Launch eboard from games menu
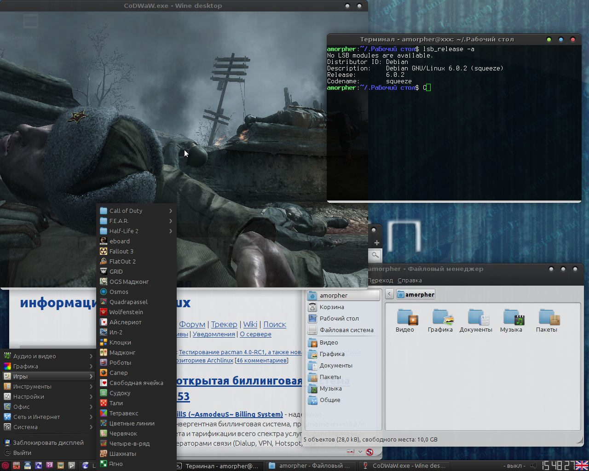Image resolution: width=589 pixels, height=471 pixels. point(137,241)
